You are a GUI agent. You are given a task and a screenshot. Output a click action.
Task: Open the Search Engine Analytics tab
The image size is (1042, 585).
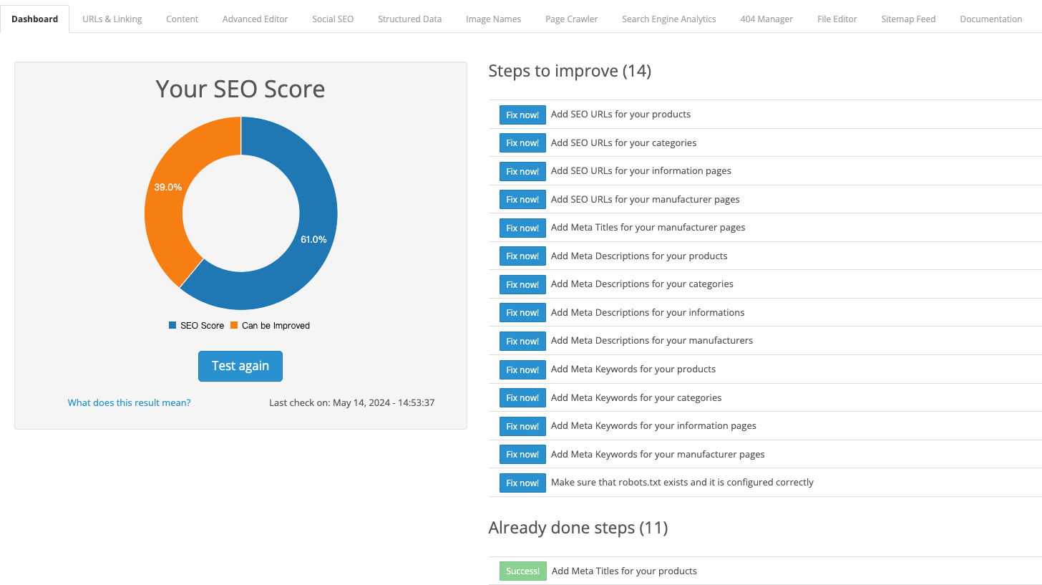(668, 19)
